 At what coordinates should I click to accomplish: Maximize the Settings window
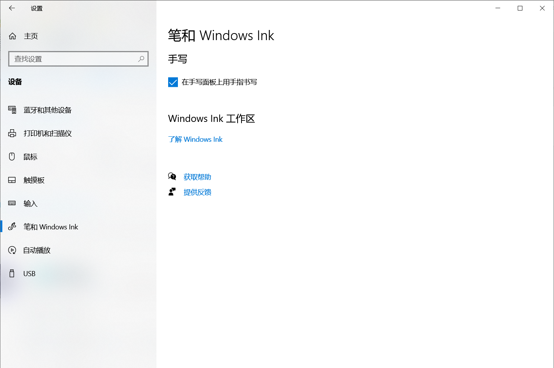coord(520,8)
